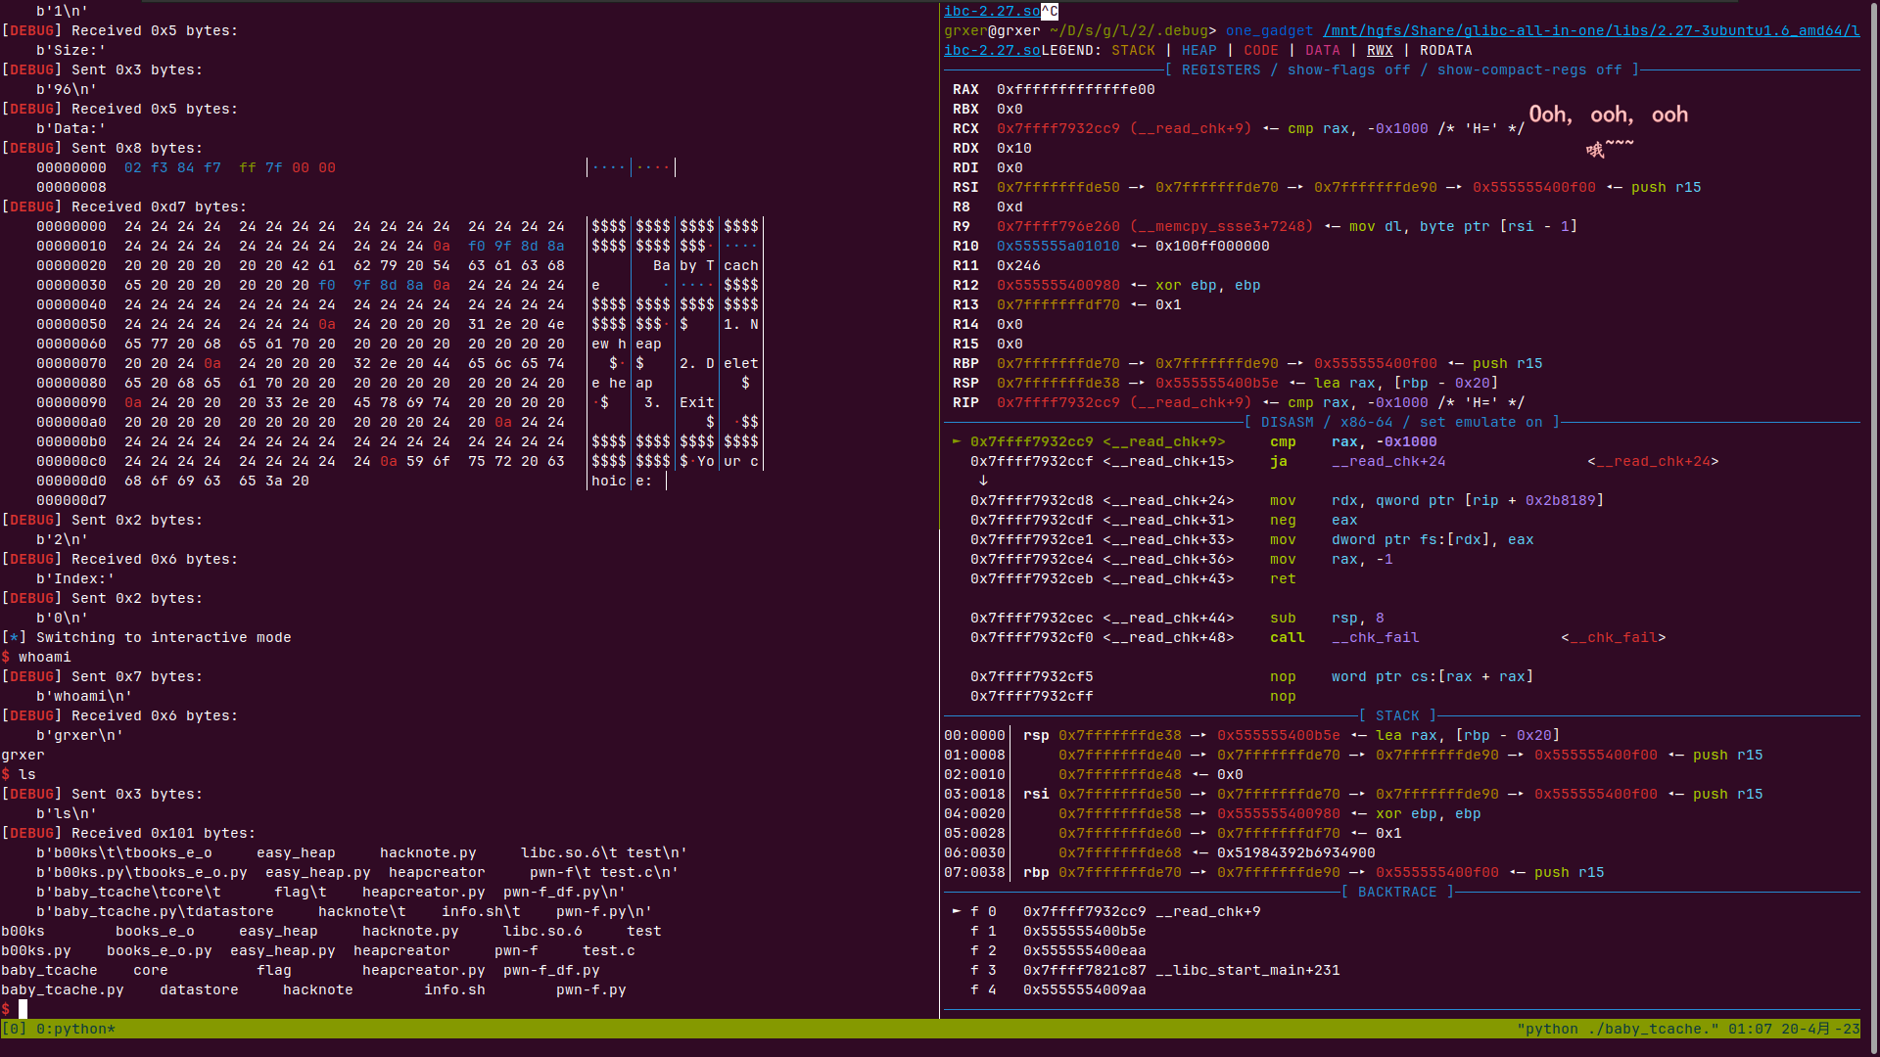Click backtrace frame f 2 address 0x555555400eaa

[1085, 950]
